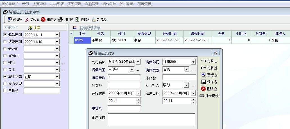This screenshot has width=290, height=129.
Task: Click the 提取F refresh icon
Action: [77, 20]
